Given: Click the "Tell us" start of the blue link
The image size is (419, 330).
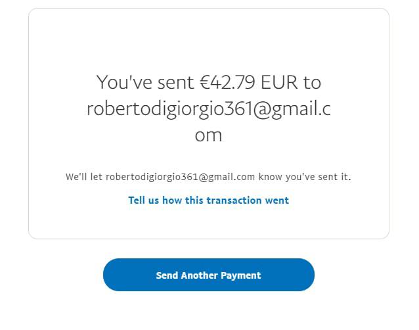Looking at the screenshot, I should click(x=143, y=200).
